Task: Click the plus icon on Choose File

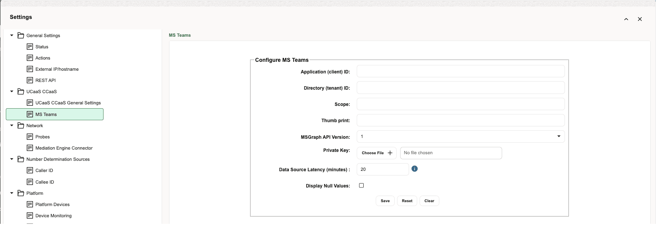Action: 390,153
